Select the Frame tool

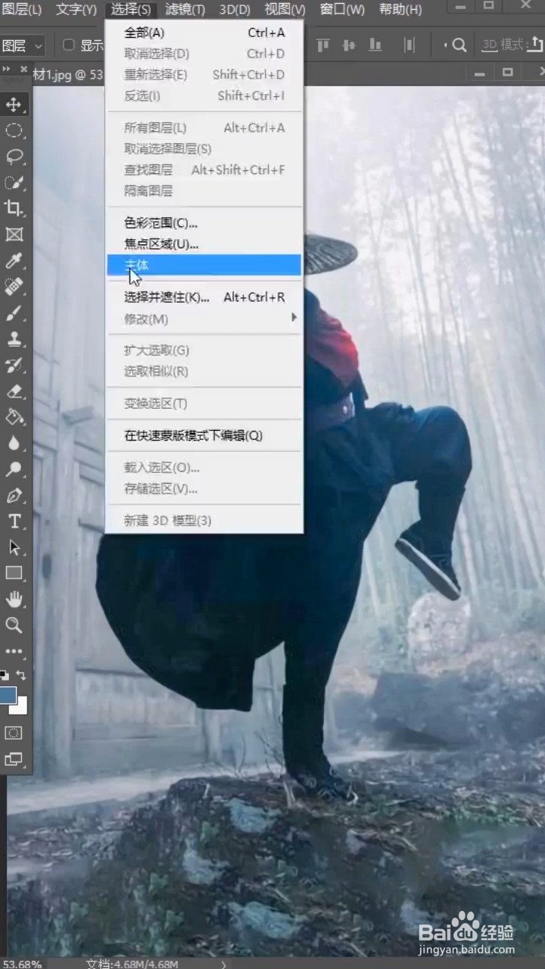(x=14, y=235)
